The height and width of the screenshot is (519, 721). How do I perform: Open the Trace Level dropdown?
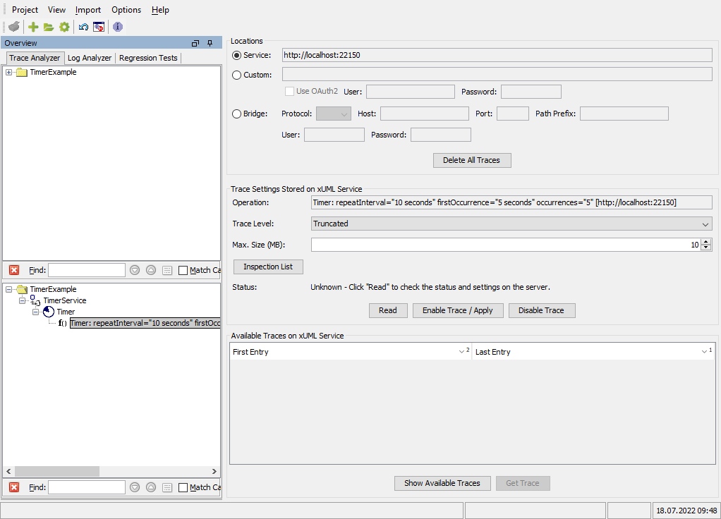(x=703, y=224)
